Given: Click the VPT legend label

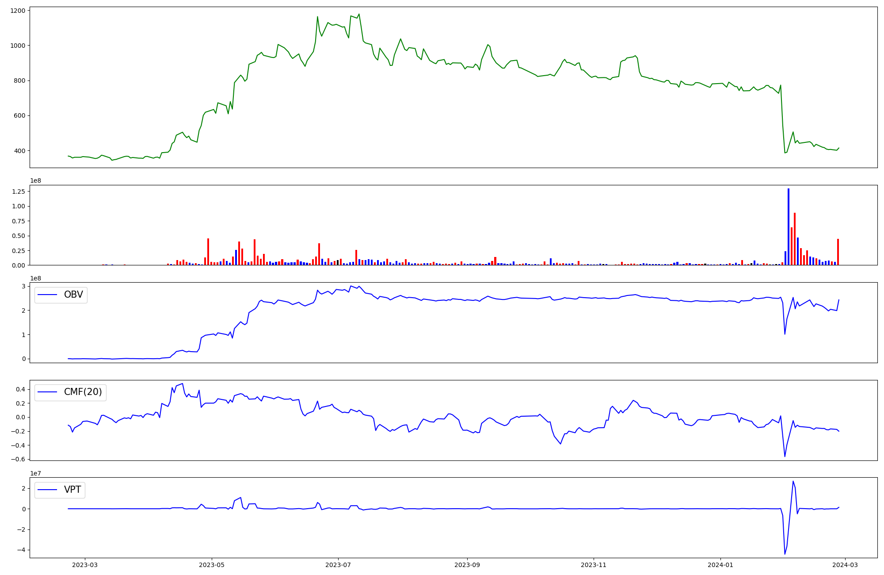Looking at the screenshot, I should point(72,490).
